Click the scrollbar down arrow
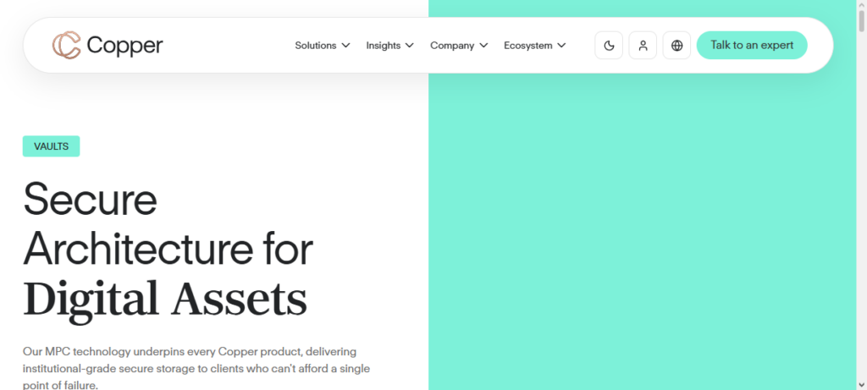This screenshot has width=867, height=390. tap(861, 385)
